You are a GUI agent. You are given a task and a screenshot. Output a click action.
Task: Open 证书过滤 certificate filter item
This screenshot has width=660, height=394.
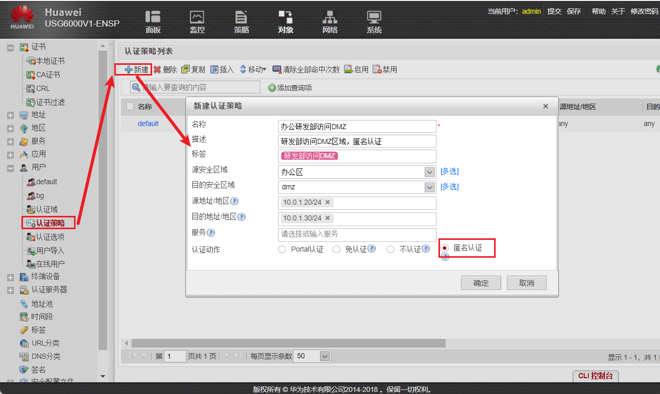pyautogui.click(x=50, y=102)
